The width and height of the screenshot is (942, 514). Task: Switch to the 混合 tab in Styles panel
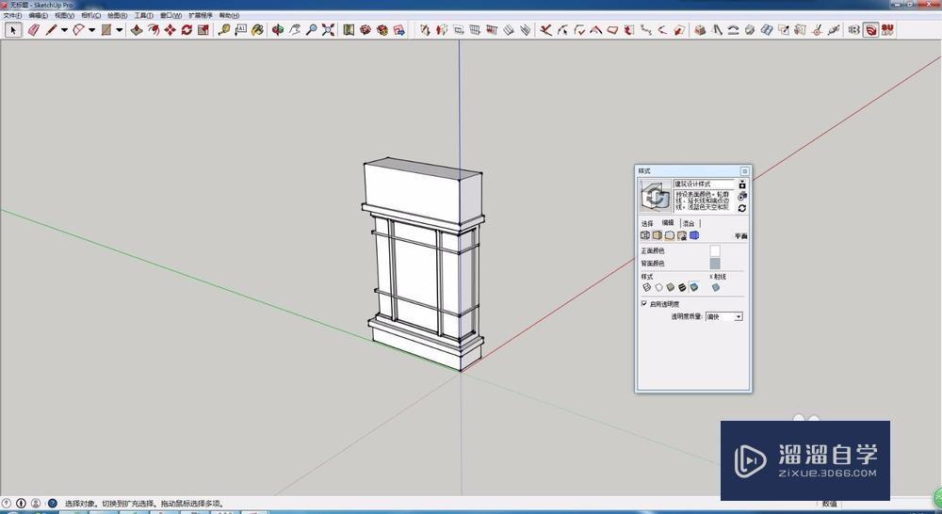[x=689, y=223]
